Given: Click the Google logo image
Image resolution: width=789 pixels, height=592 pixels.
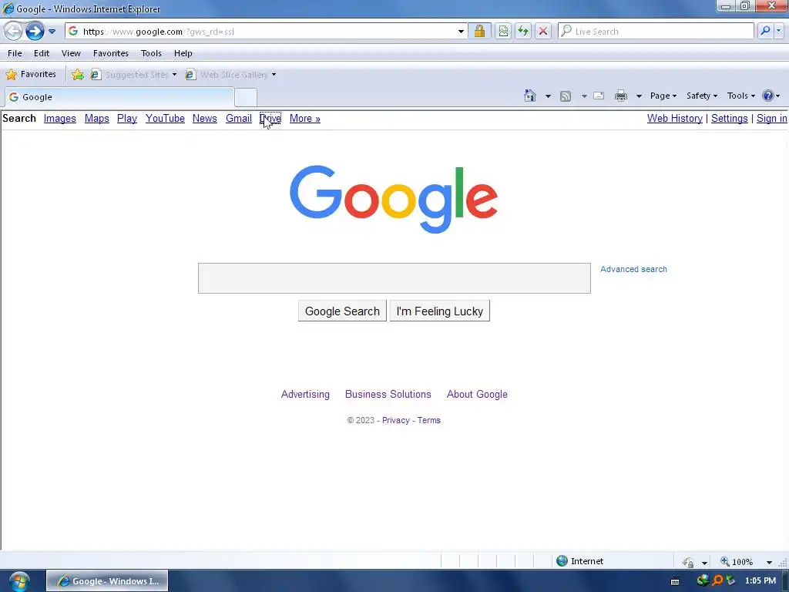Looking at the screenshot, I should click(x=394, y=199).
